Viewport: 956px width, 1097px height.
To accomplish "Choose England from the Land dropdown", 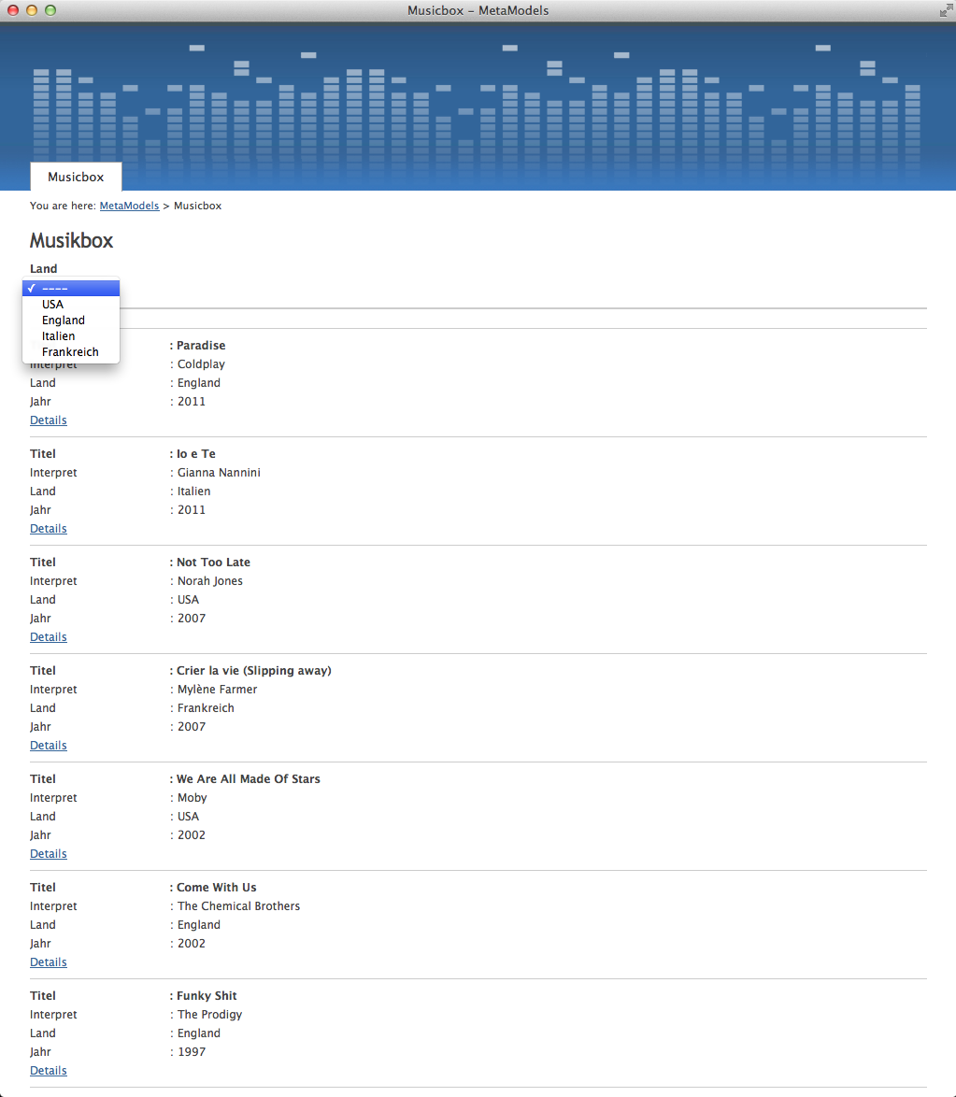I will point(64,321).
